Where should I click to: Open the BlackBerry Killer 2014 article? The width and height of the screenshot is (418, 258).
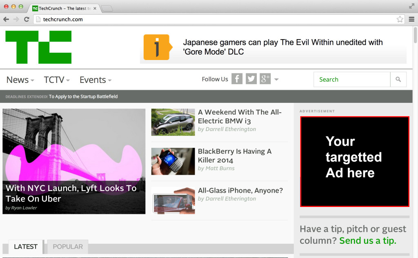coord(235,156)
